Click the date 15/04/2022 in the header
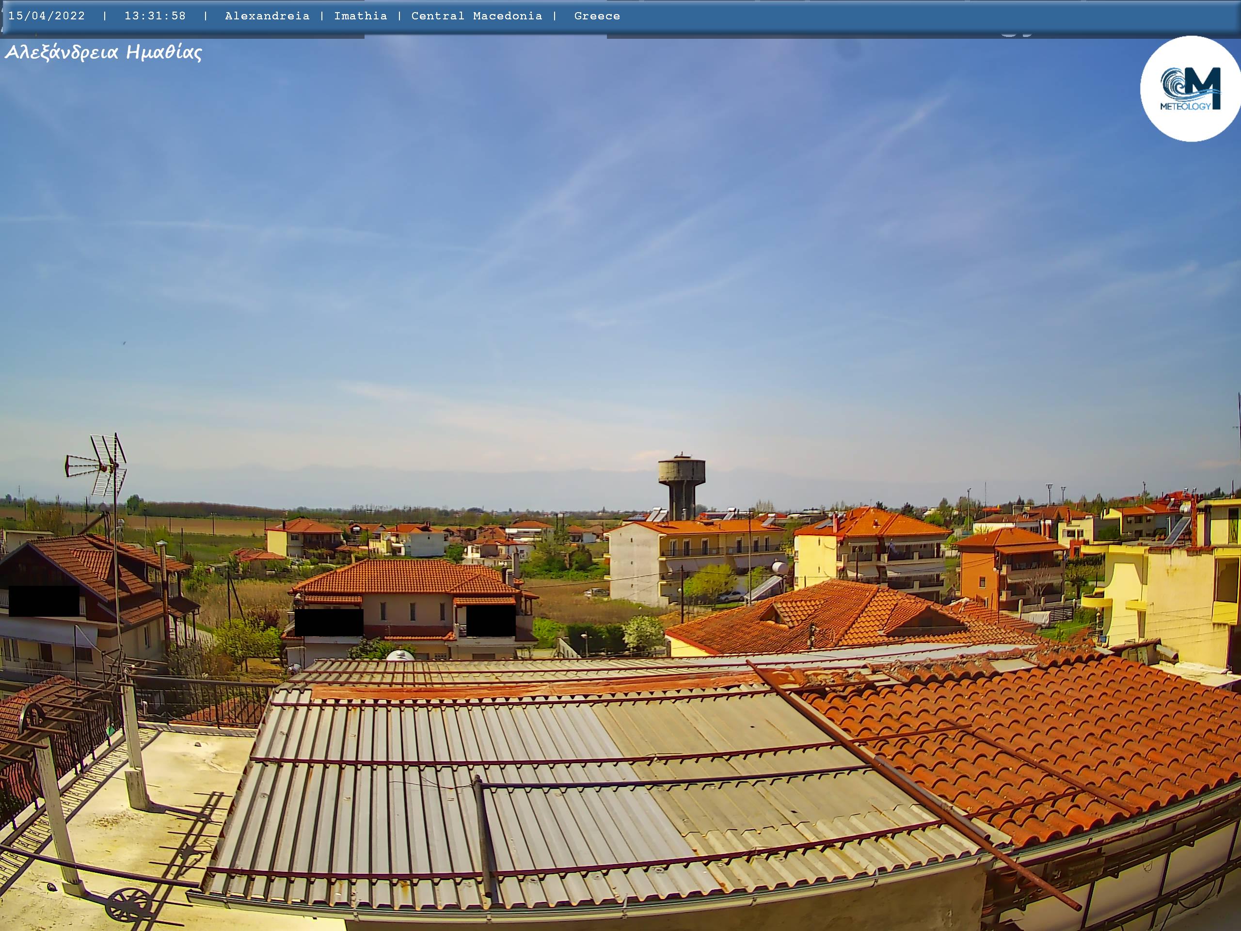This screenshot has height=931, width=1241. [47, 16]
